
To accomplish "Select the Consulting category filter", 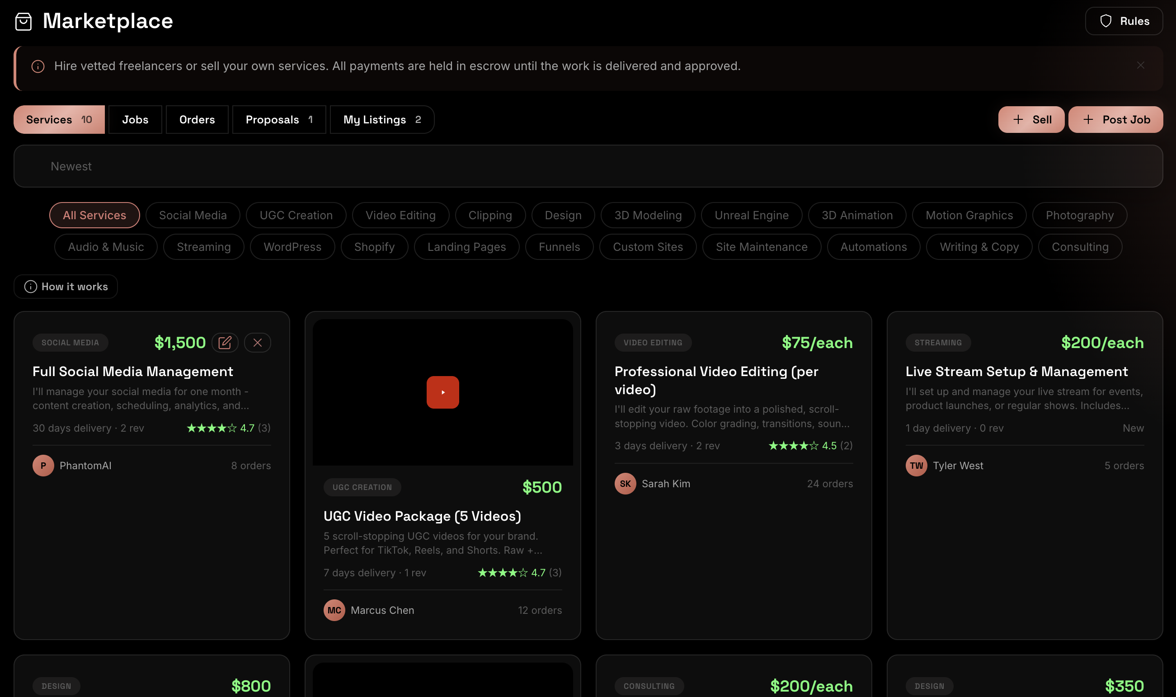I will click(1078, 247).
